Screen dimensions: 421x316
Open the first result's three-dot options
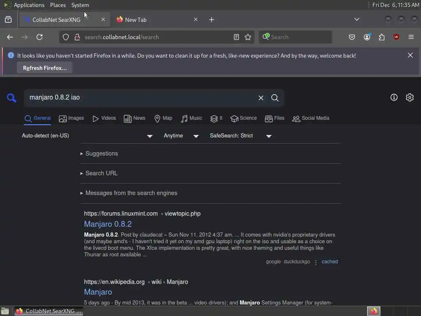(x=316, y=262)
